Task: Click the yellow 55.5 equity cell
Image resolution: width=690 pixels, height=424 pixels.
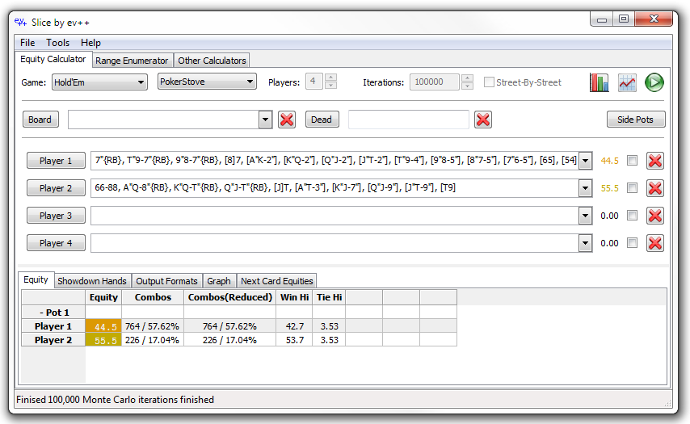Action: pyautogui.click(x=103, y=340)
